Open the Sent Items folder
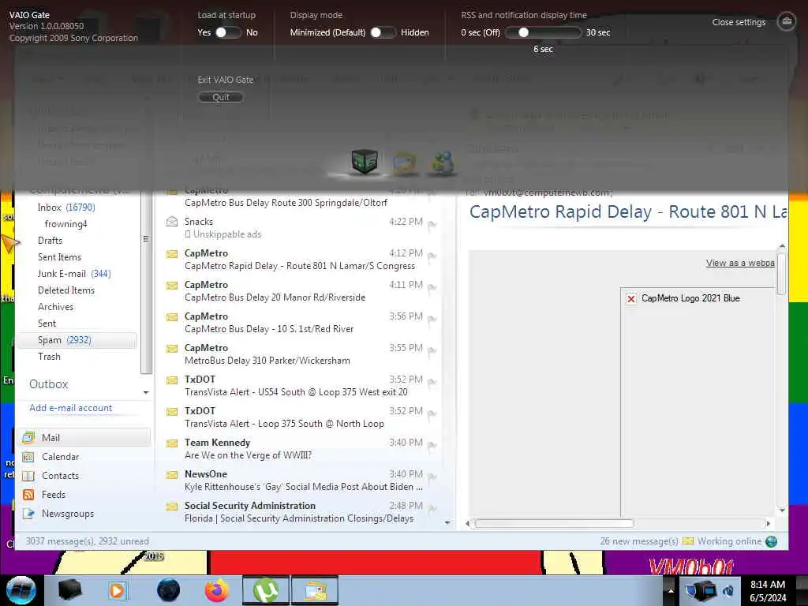The image size is (808, 606). point(59,257)
